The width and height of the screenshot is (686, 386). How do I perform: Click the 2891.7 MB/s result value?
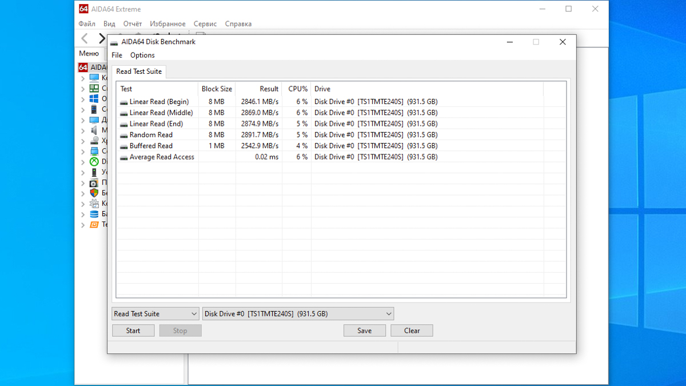point(260,135)
